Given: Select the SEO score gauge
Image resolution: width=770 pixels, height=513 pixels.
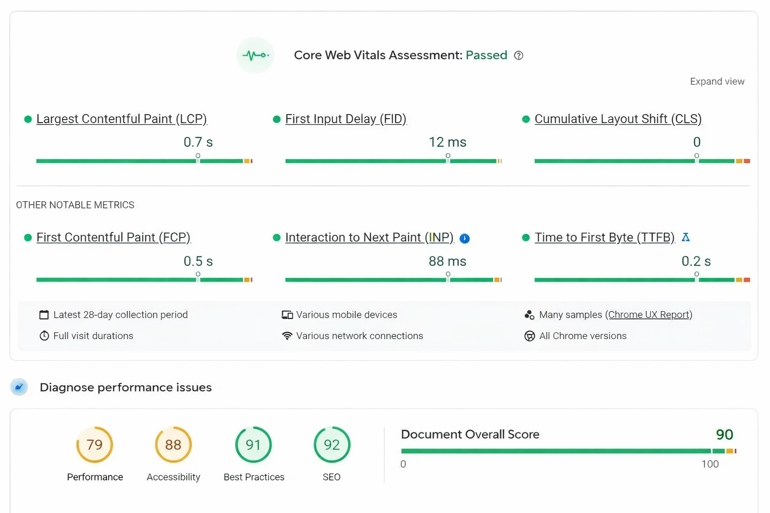Looking at the screenshot, I should tap(331, 444).
